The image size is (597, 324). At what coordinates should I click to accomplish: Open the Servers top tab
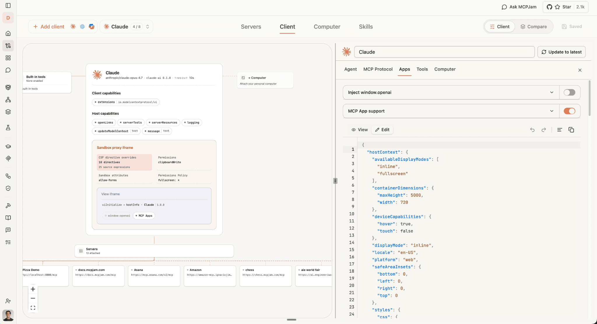click(x=251, y=27)
